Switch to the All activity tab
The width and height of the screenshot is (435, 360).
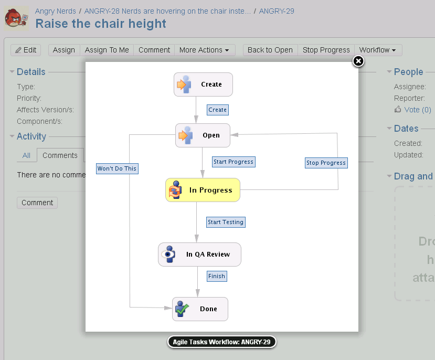click(26, 155)
